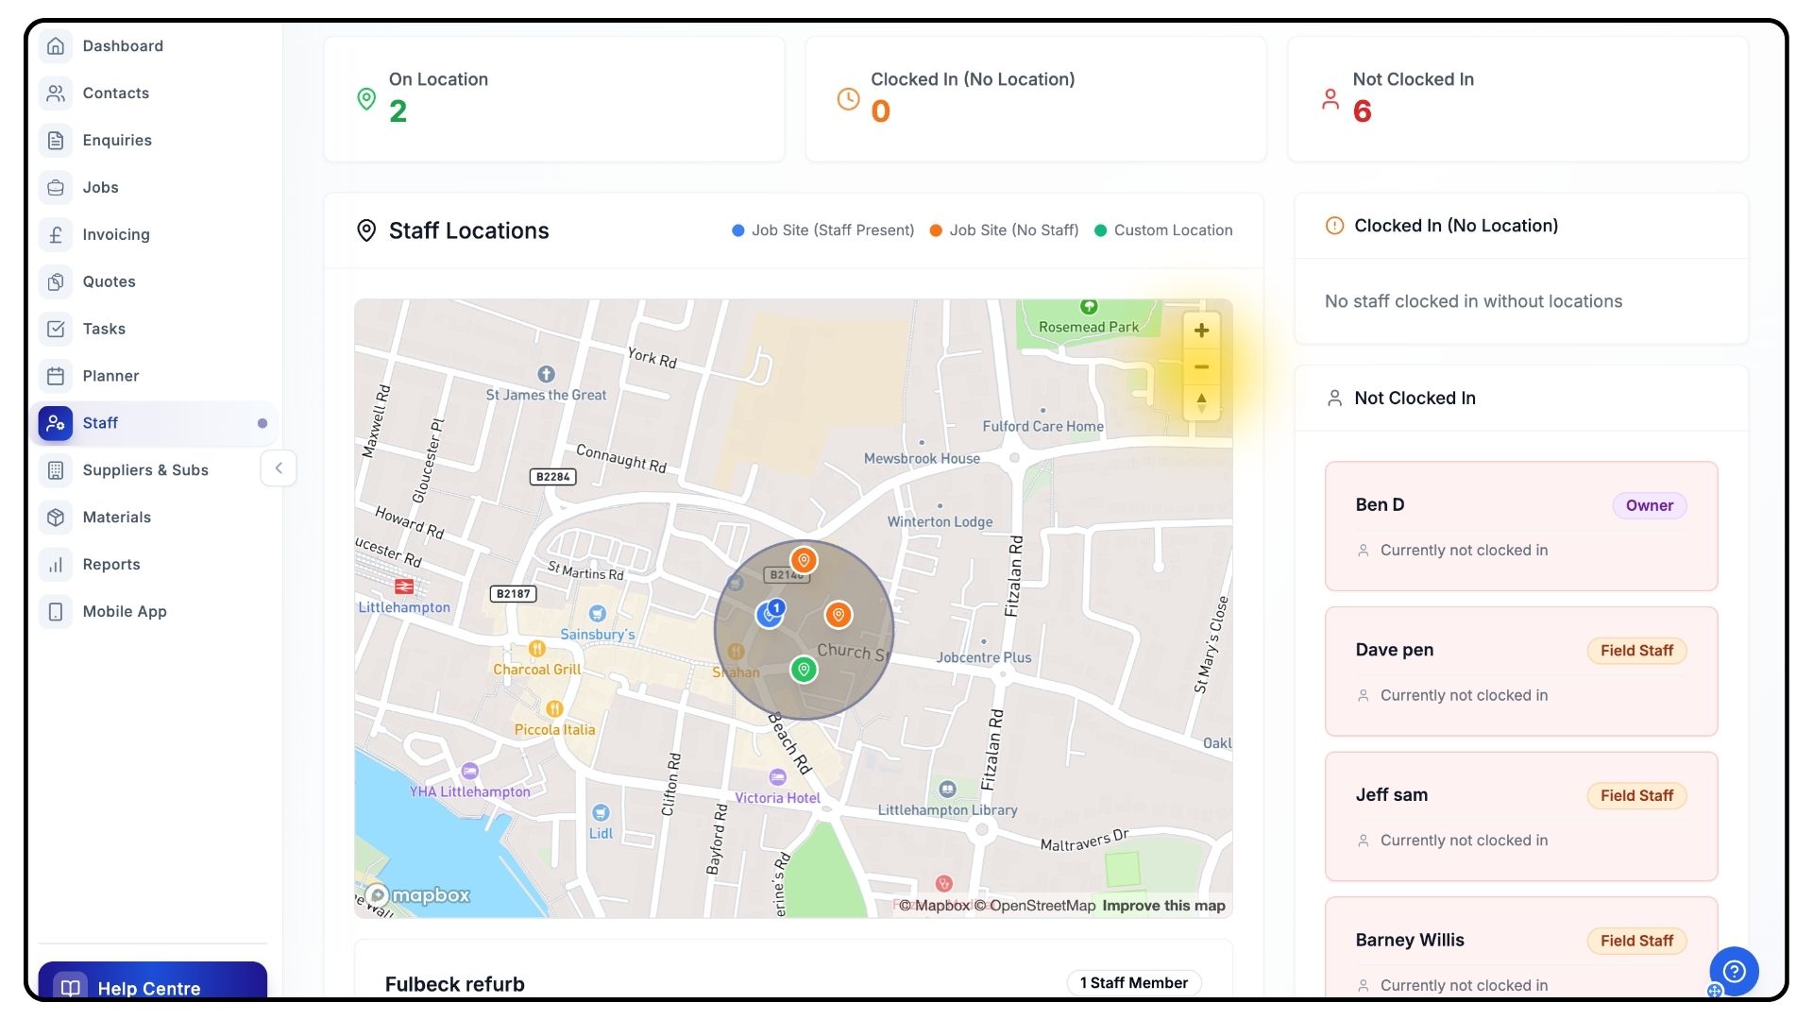1813x1020 pixels.
Task: Click the Materials cube icon in sidebar
Action: [x=56, y=518]
